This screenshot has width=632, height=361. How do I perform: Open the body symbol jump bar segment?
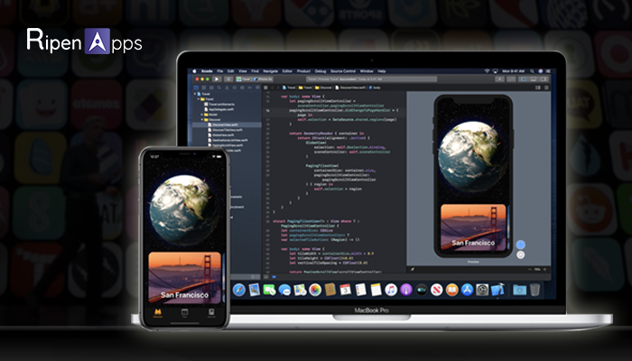click(x=375, y=88)
